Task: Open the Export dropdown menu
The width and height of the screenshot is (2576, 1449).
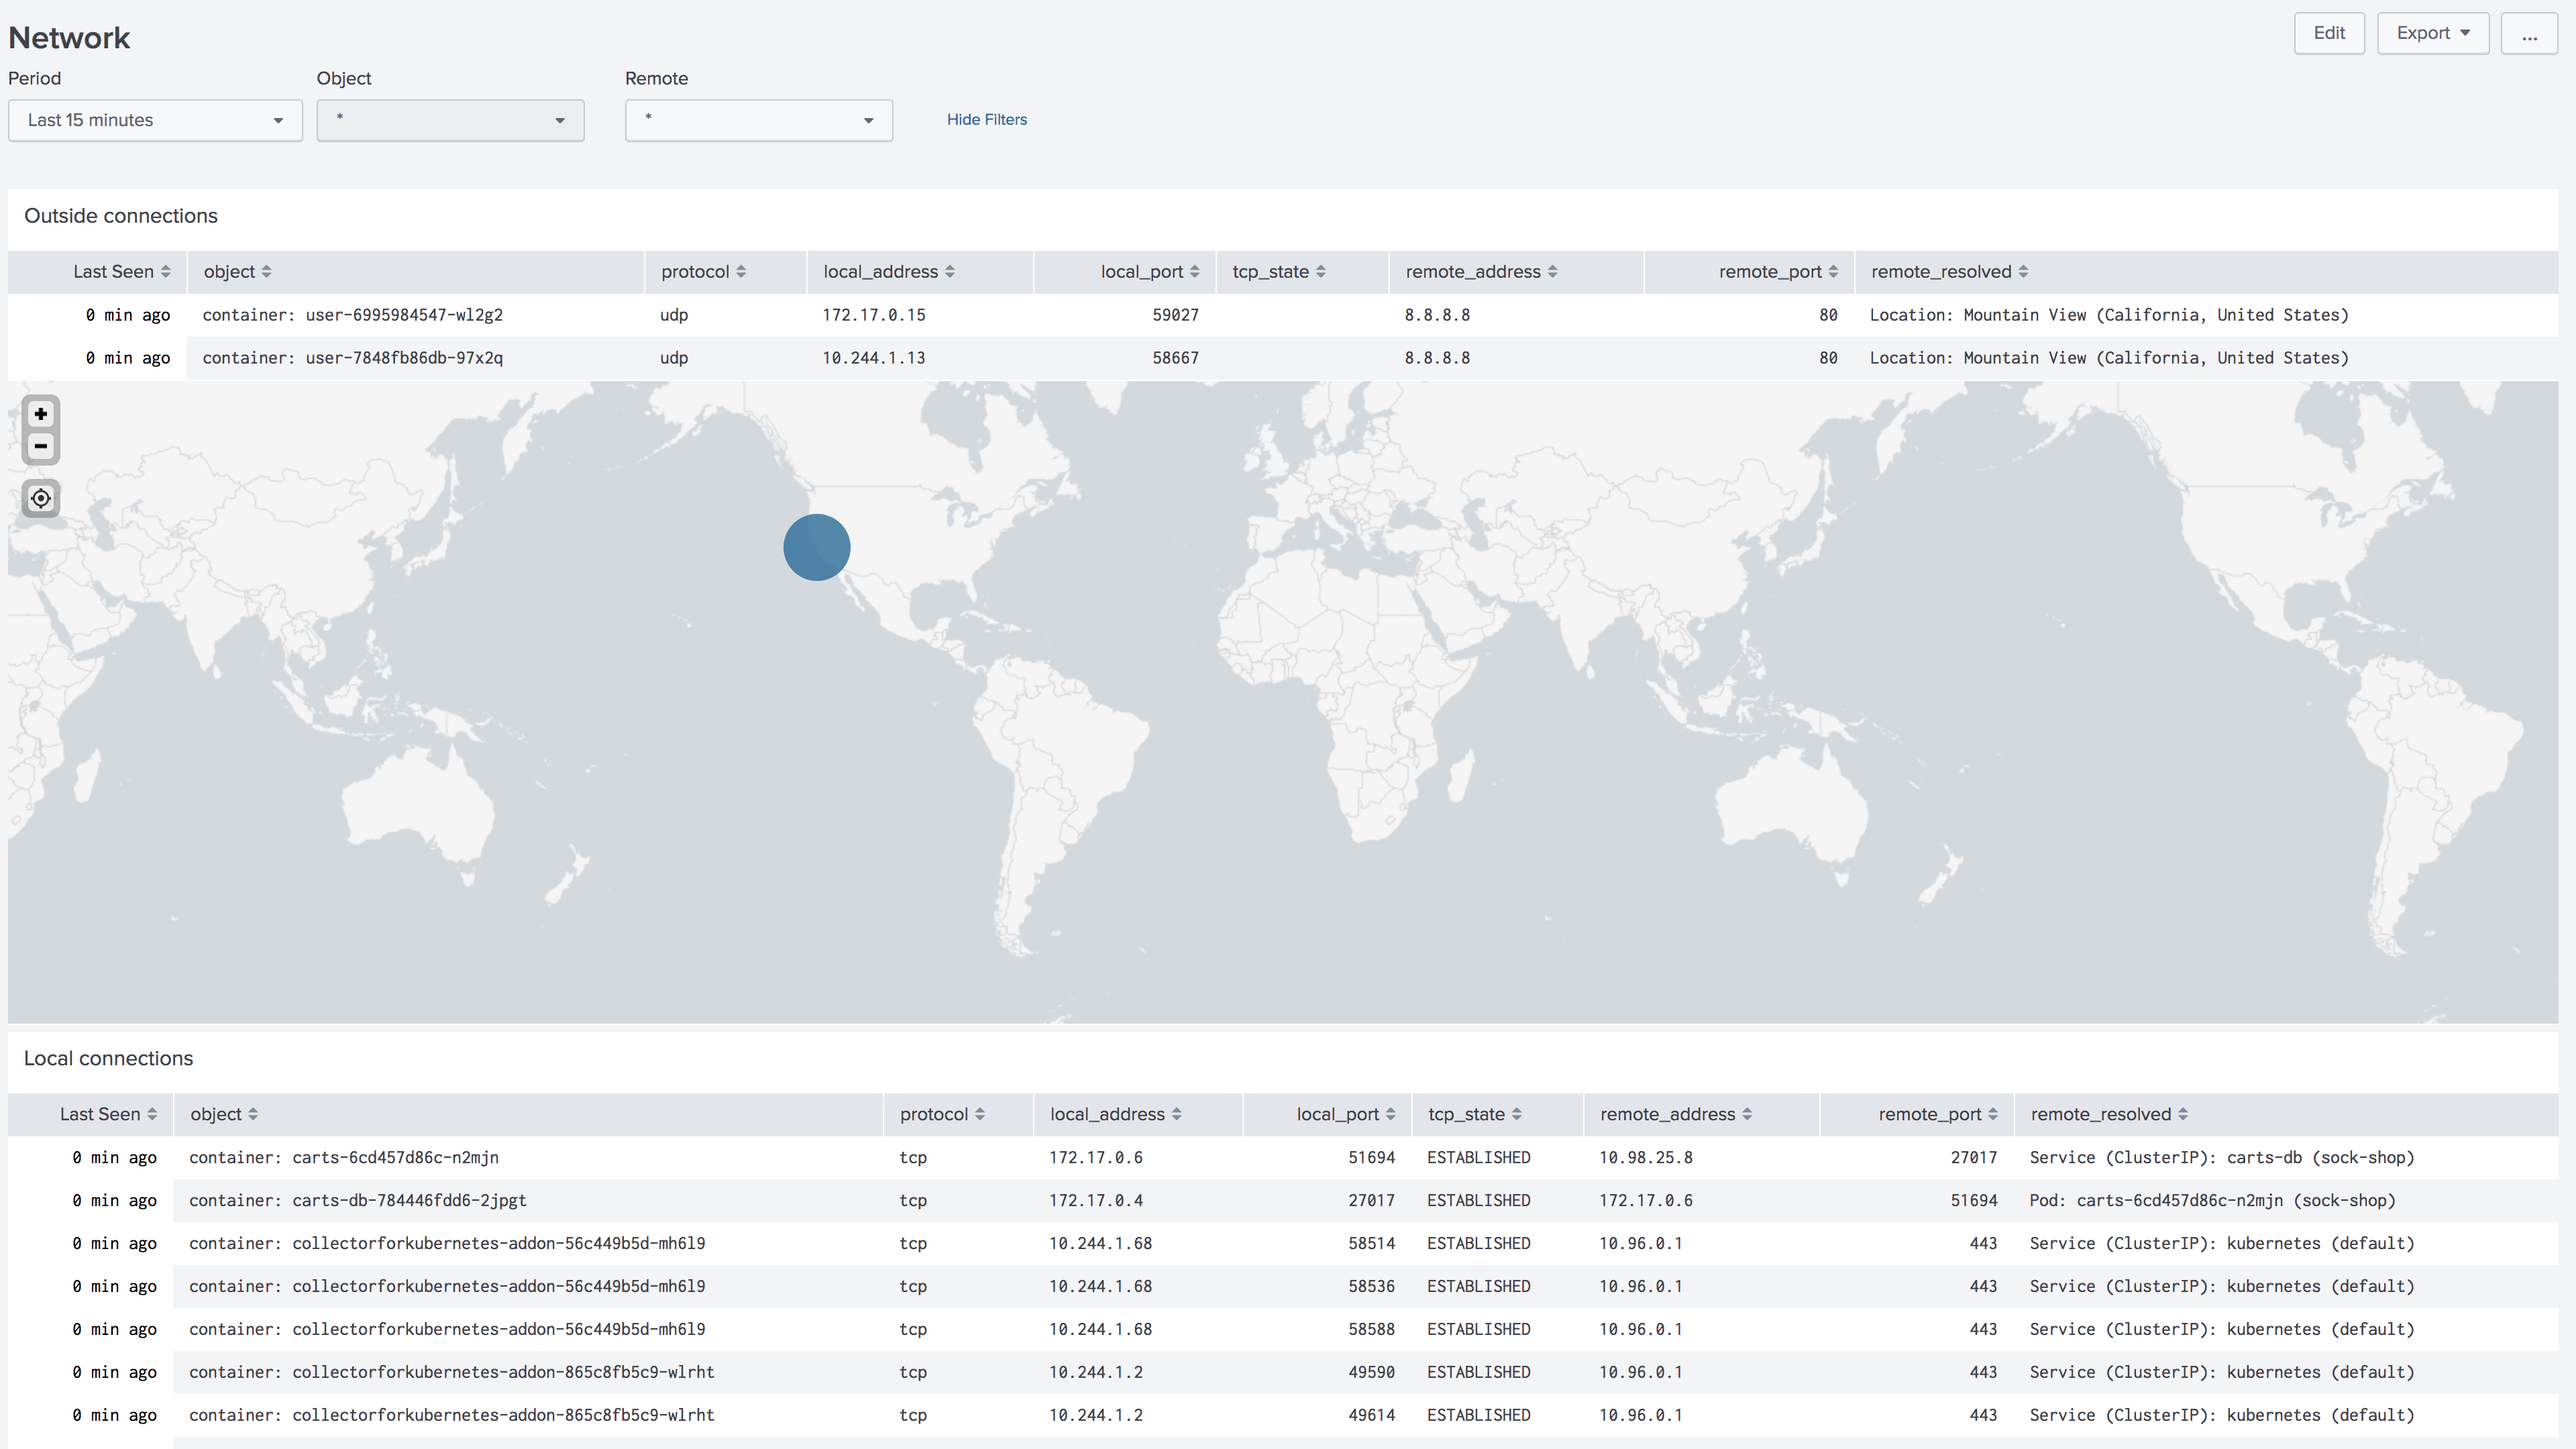Action: [2433, 33]
